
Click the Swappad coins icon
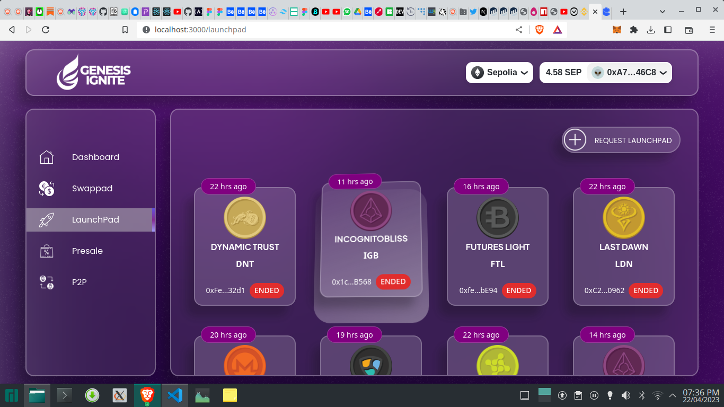click(x=47, y=188)
